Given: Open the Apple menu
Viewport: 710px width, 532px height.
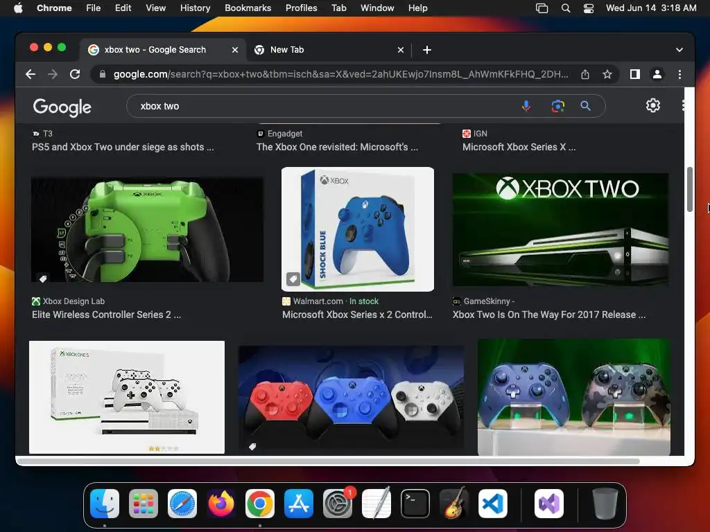Looking at the screenshot, I should point(18,8).
